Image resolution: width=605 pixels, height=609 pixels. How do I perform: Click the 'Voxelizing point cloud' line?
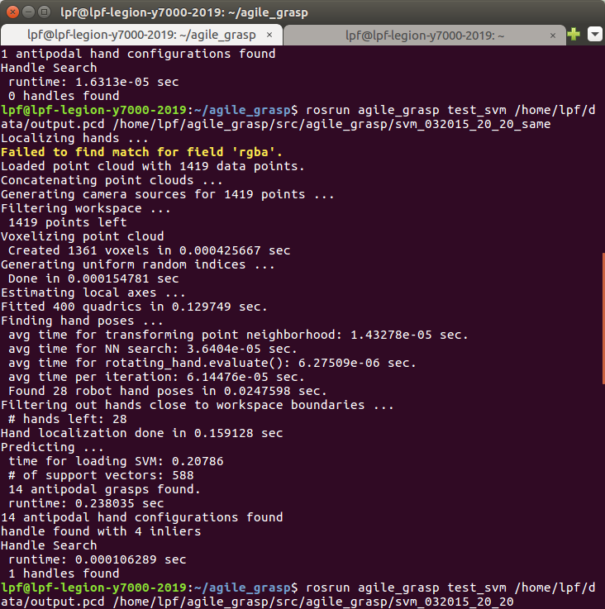pos(83,236)
